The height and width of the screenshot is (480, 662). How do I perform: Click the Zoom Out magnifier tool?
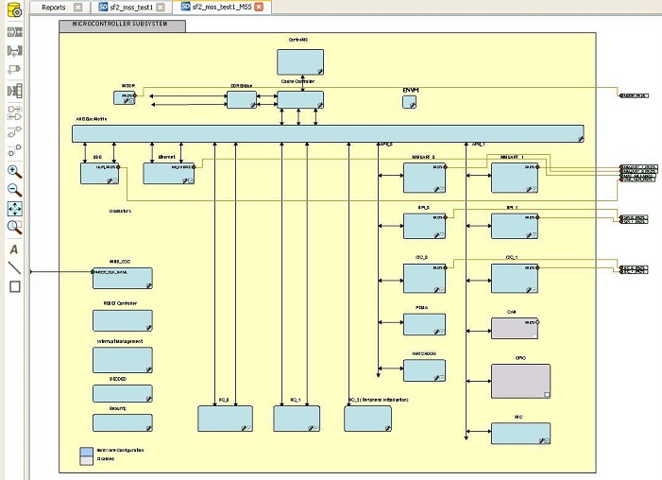click(x=14, y=190)
